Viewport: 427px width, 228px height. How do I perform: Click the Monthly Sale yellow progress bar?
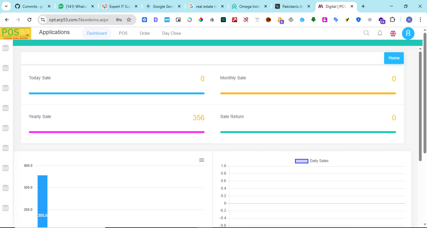pos(308,93)
